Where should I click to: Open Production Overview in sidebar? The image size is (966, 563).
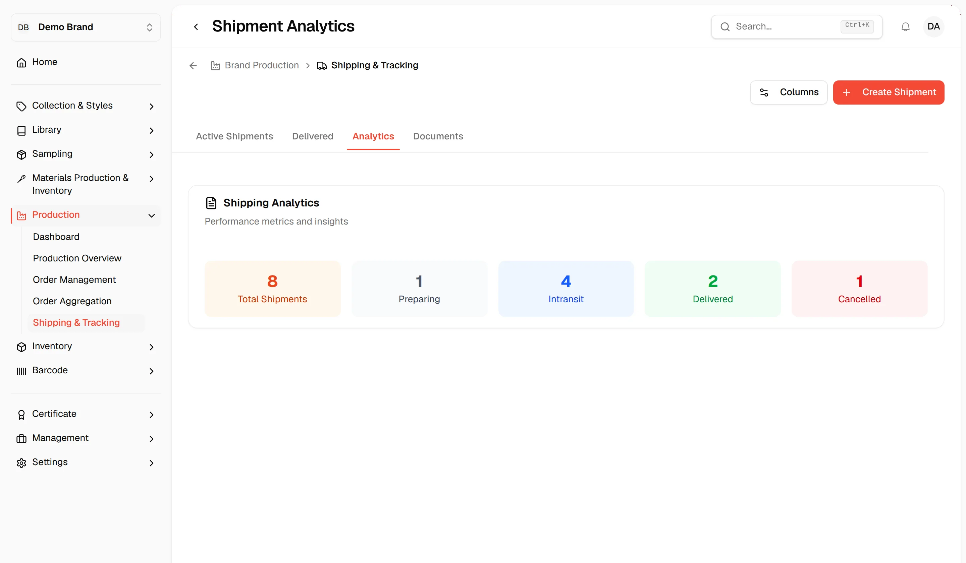77,258
